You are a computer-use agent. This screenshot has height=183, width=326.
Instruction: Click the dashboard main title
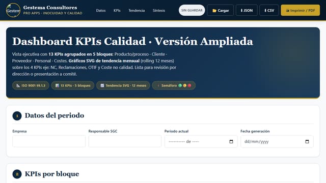coord(132,41)
